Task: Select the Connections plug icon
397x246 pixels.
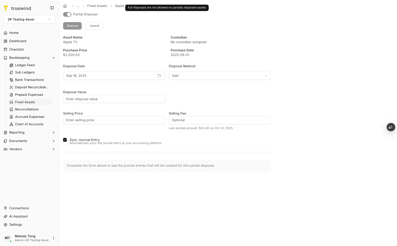Action: pyautogui.click(x=5, y=208)
